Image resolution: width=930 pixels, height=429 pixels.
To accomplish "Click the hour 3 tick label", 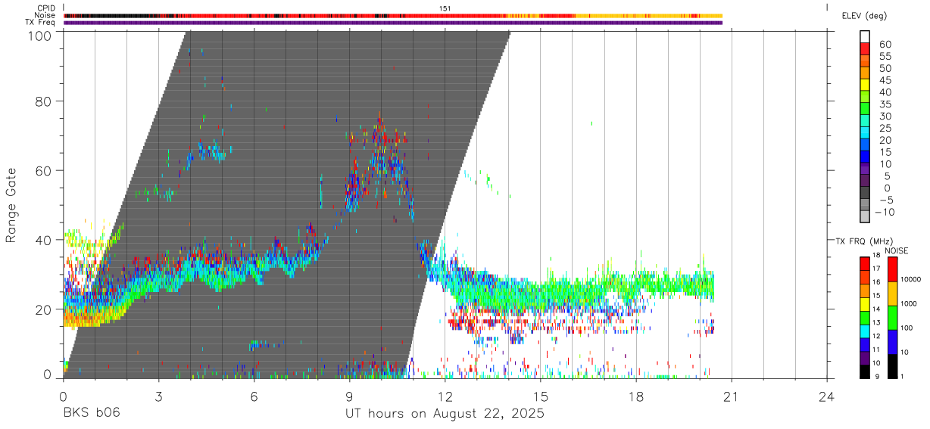I will point(158,395).
